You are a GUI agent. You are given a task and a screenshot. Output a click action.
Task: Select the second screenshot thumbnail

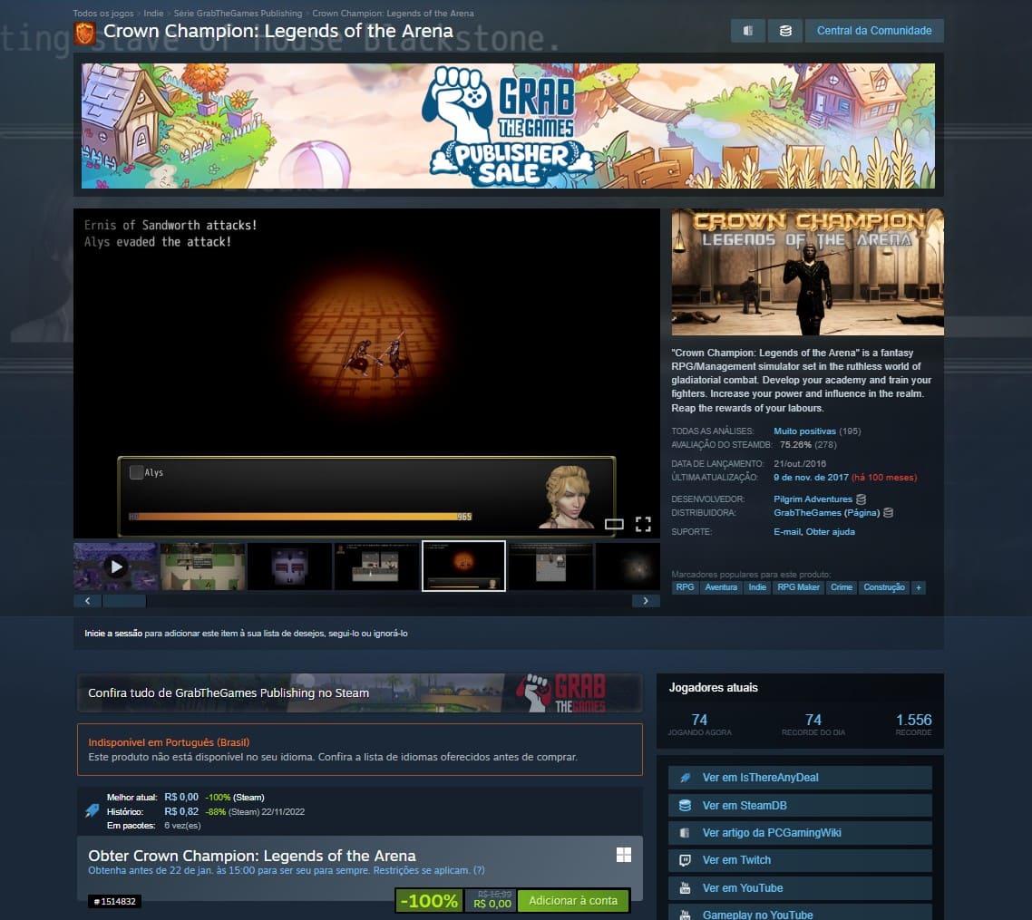[x=203, y=567]
